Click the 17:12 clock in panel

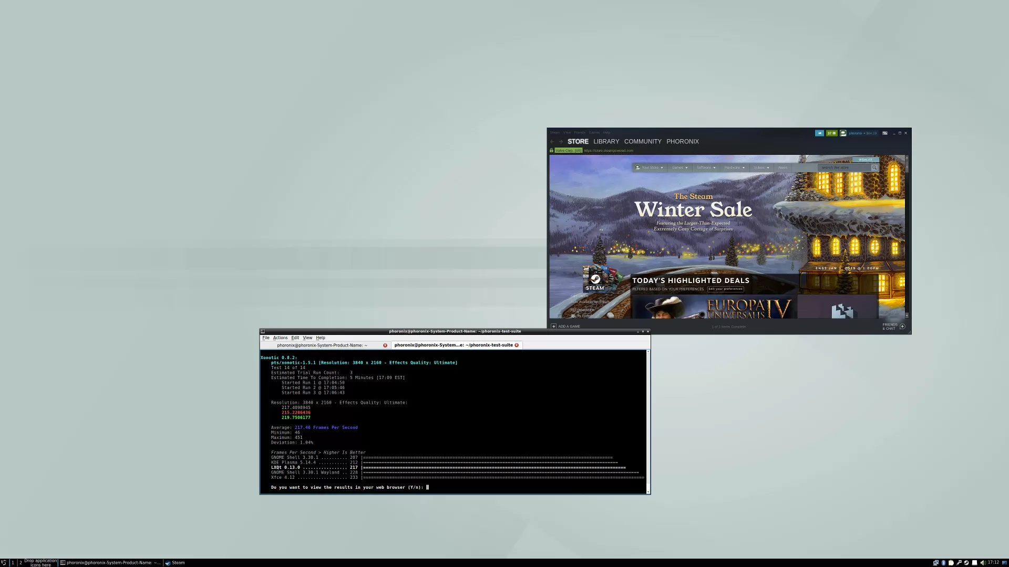point(993,562)
